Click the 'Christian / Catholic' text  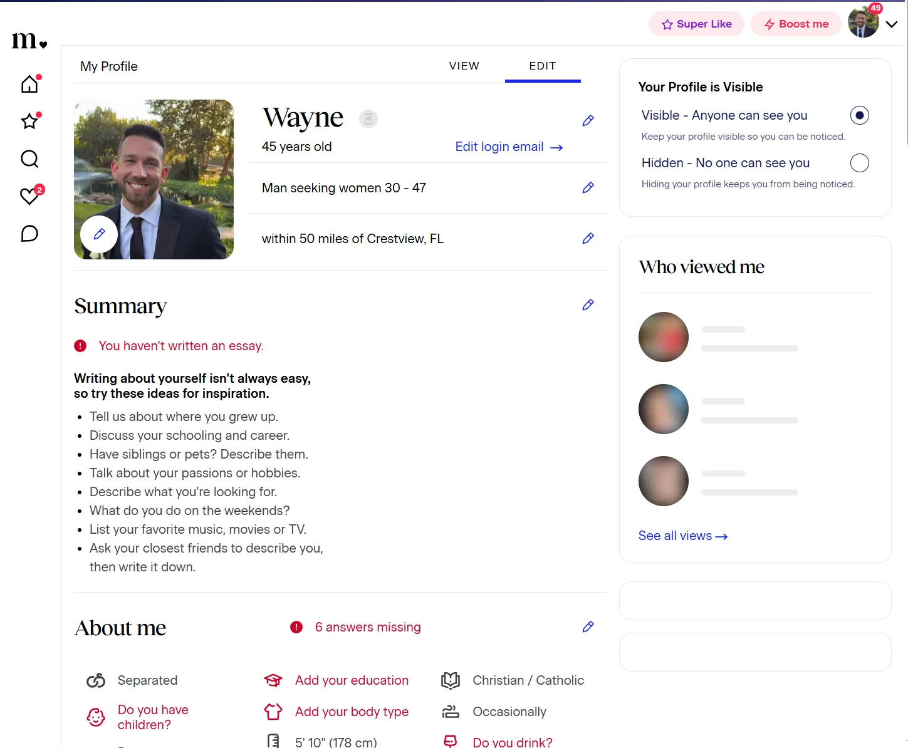(x=528, y=680)
